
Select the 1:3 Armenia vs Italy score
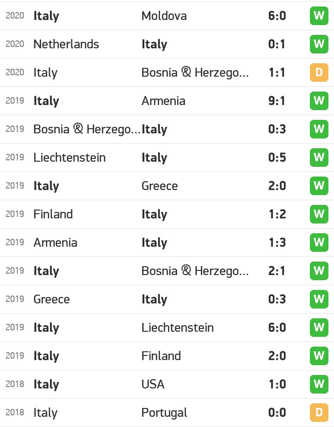pyautogui.click(x=277, y=243)
